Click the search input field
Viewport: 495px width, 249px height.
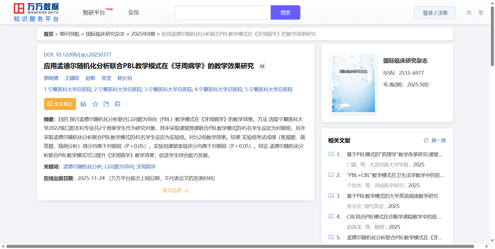[x=223, y=13]
